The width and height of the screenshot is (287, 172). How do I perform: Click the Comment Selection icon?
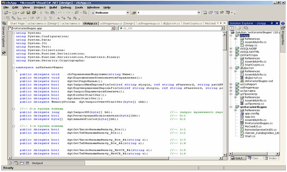click(x=45, y=18)
